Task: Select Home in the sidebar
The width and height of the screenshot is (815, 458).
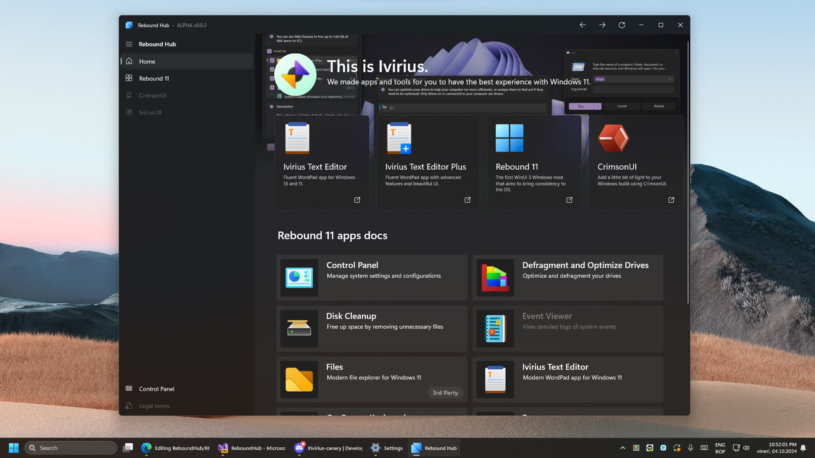Action: (147, 61)
